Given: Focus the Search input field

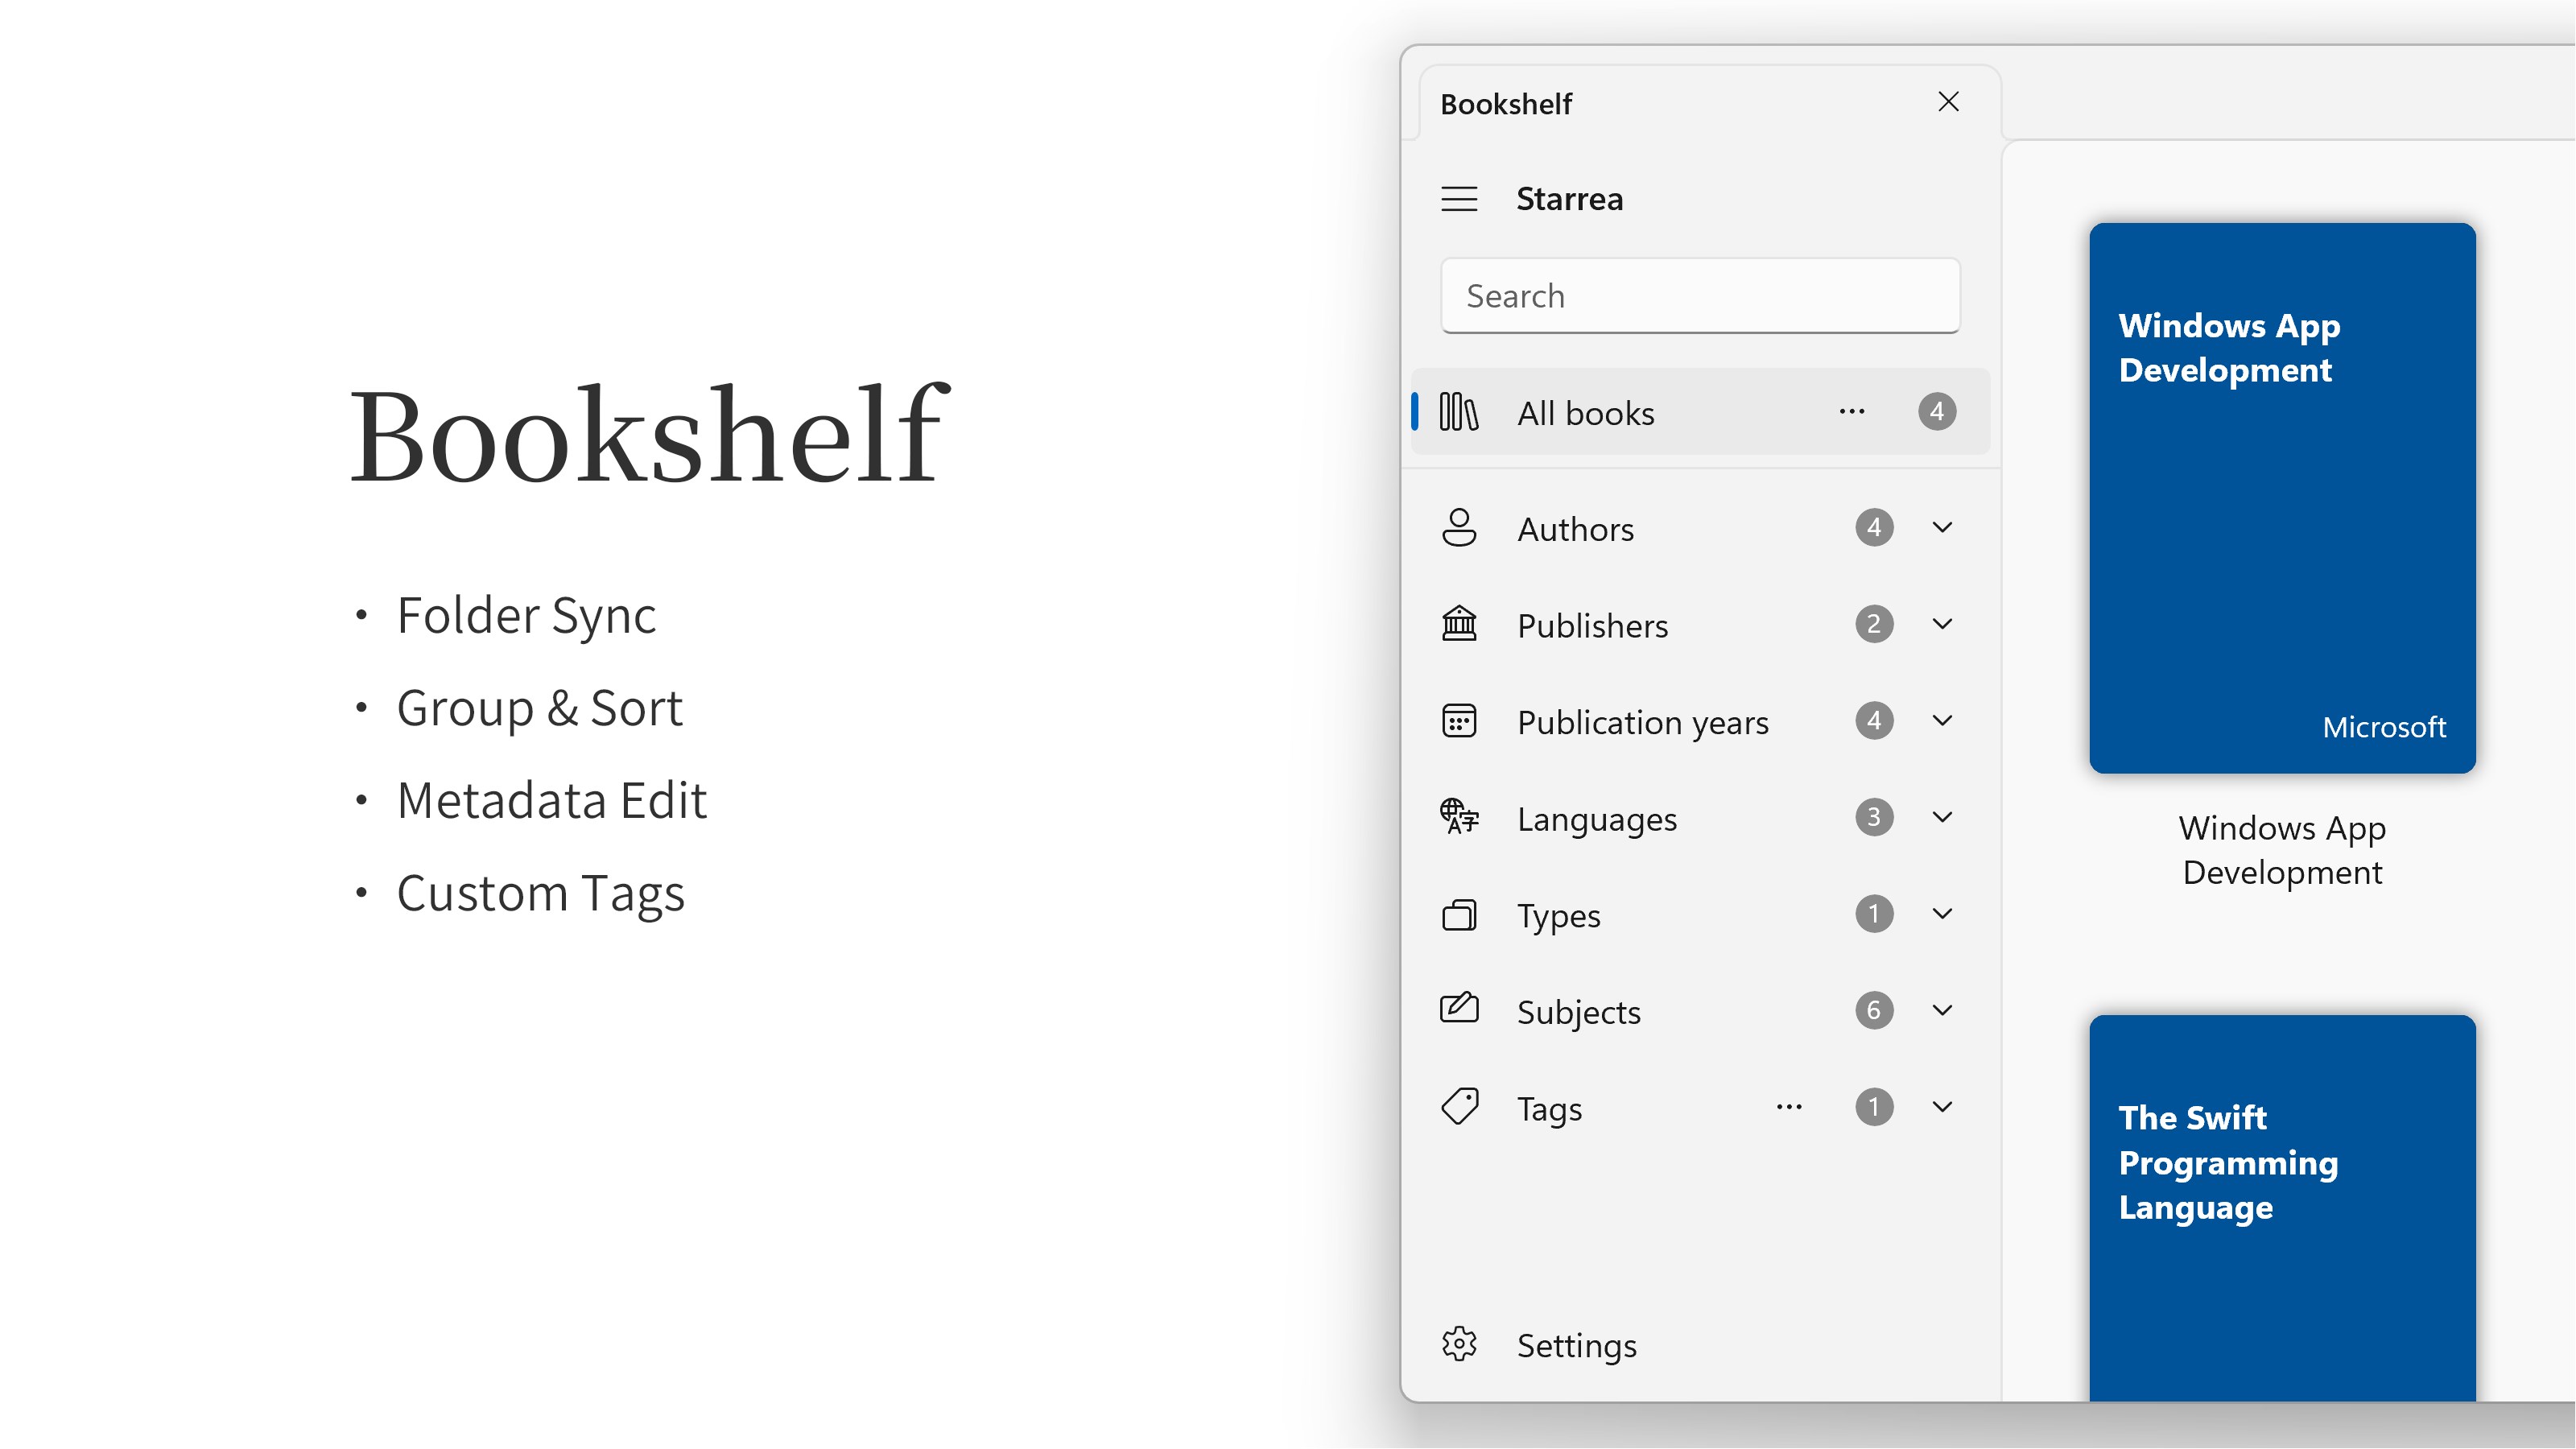Looking at the screenshot, I should pyautogui.click(x=1700, y=296).
